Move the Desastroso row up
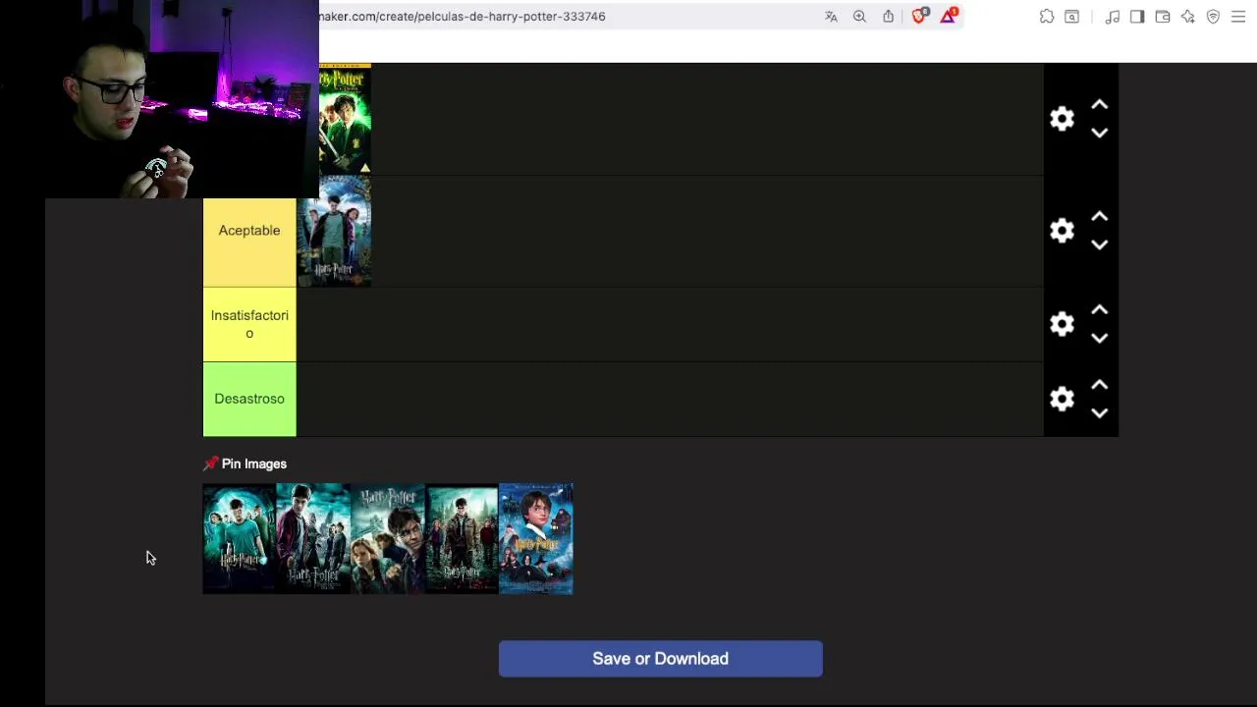 [1100, 385]
